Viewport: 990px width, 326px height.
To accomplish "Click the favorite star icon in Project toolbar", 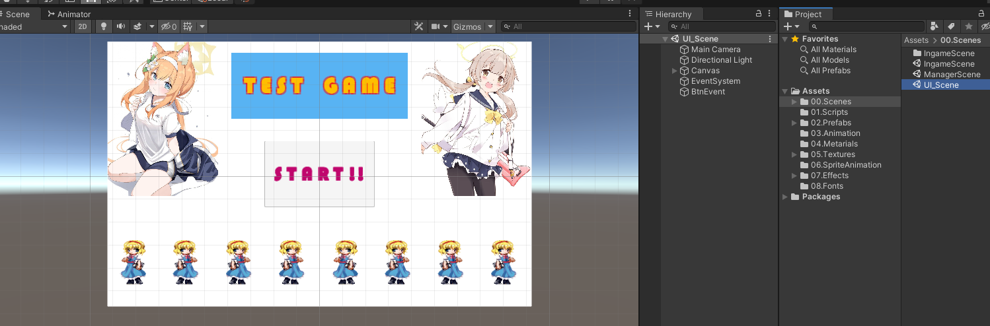I will [968, 26].
